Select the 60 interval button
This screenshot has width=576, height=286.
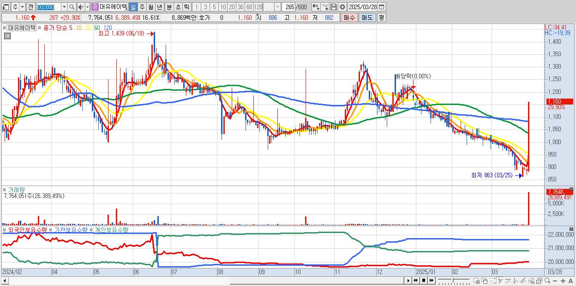click(249, 7)
